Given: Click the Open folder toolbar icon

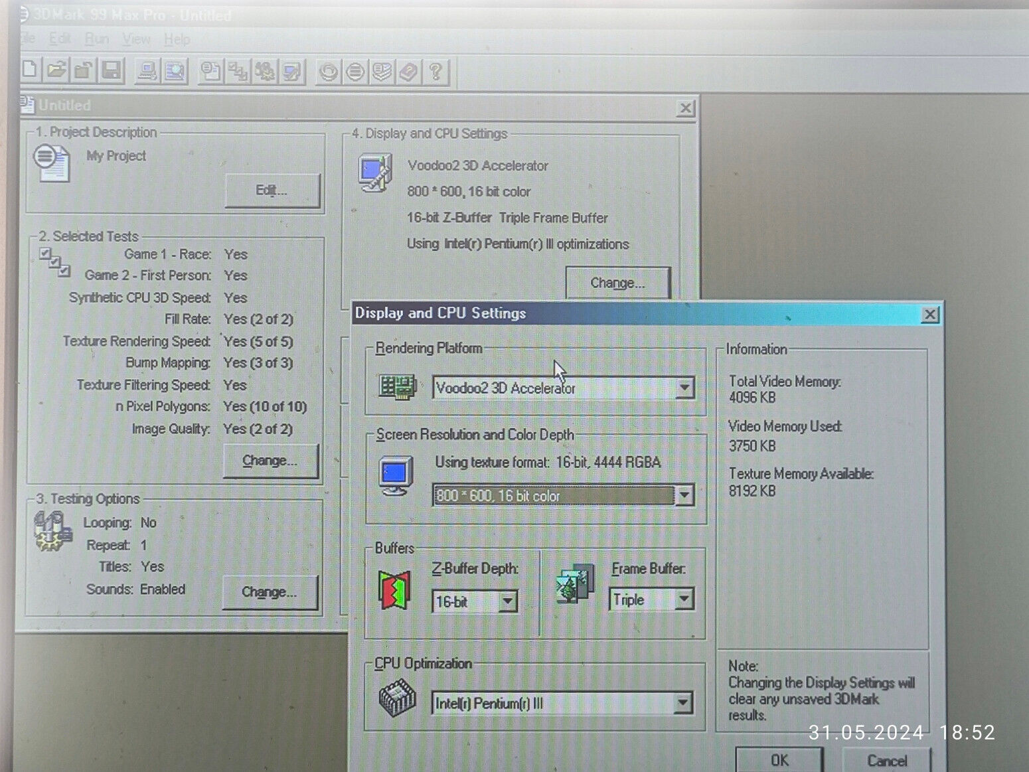Looking at the screenshot, I should (57, 70).
